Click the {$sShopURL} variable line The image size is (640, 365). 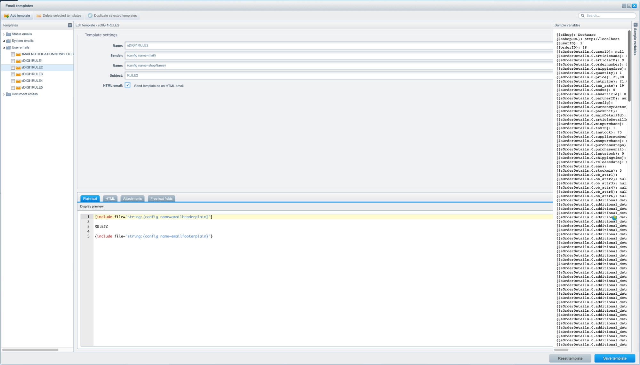[x=588, y=39]
